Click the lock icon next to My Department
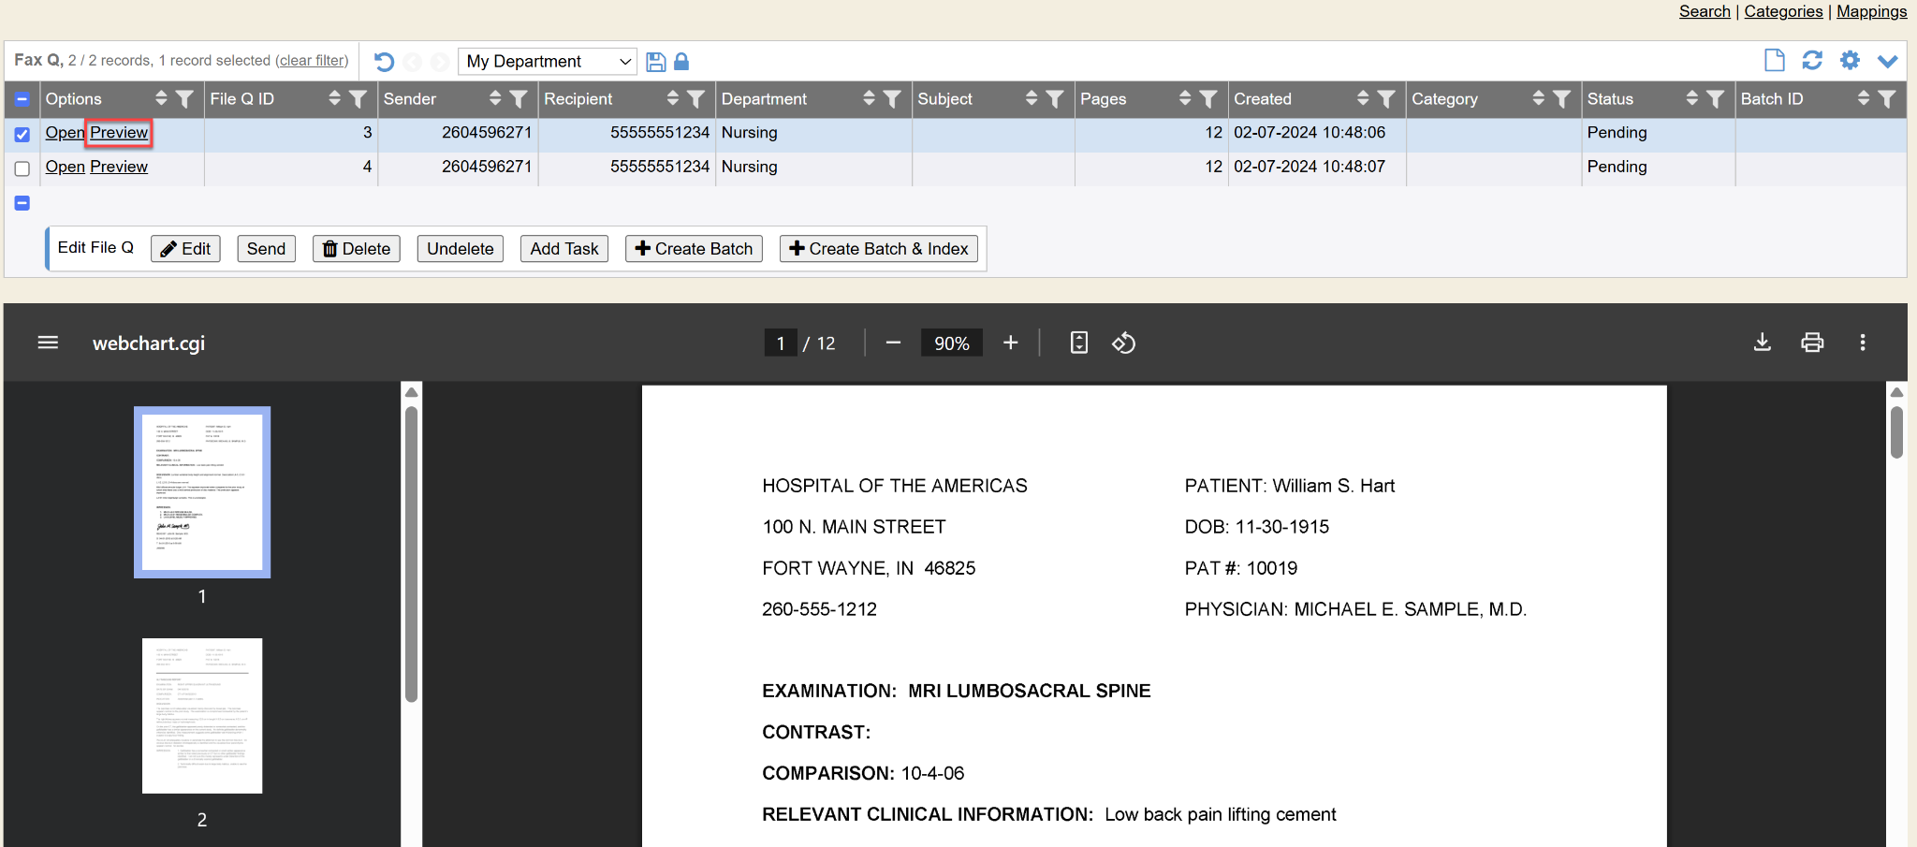This screenshot has width=1917, height=847. 681,62
